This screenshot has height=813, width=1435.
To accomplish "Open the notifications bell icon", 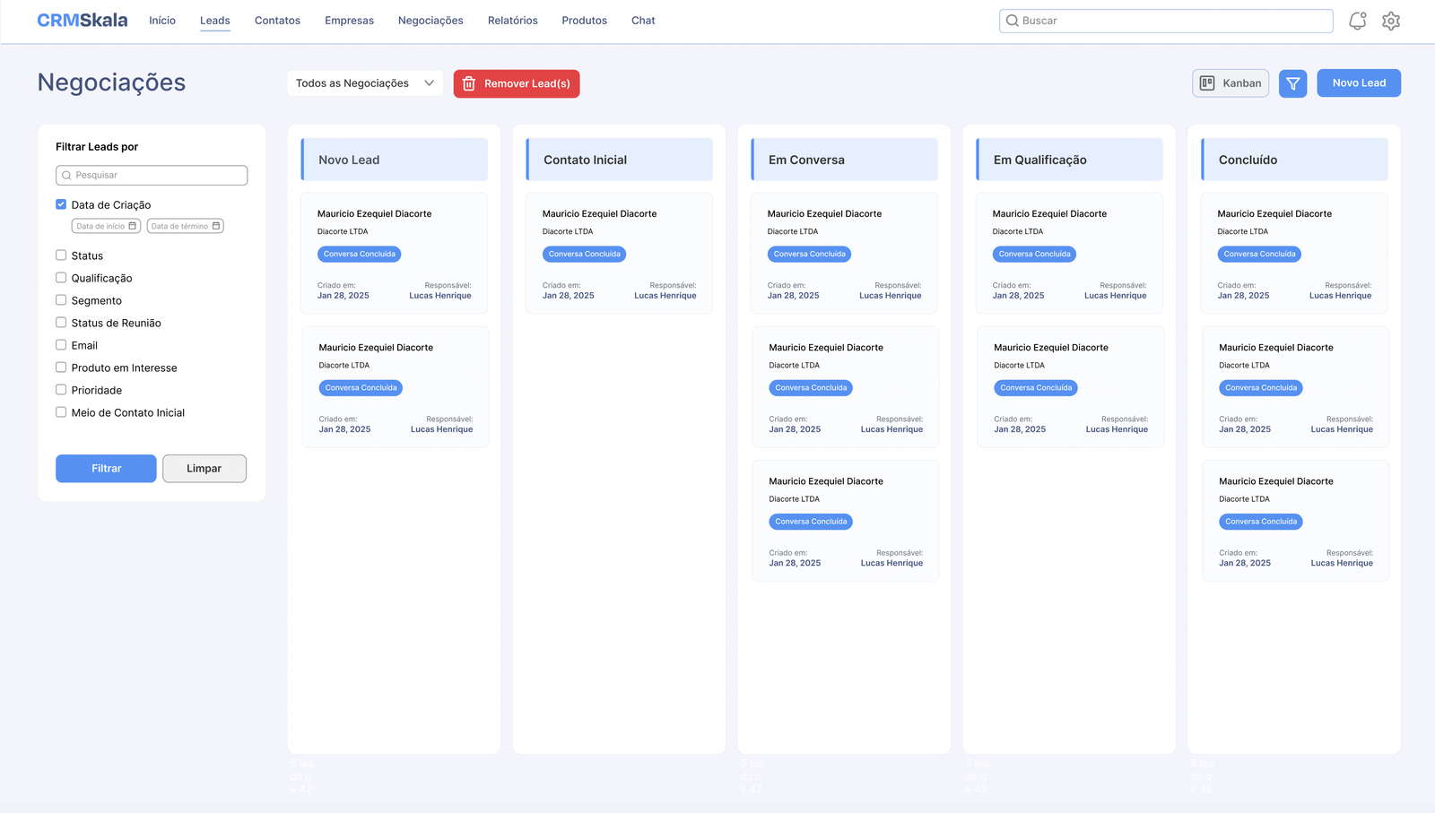I will click(x=1357, y=21).
